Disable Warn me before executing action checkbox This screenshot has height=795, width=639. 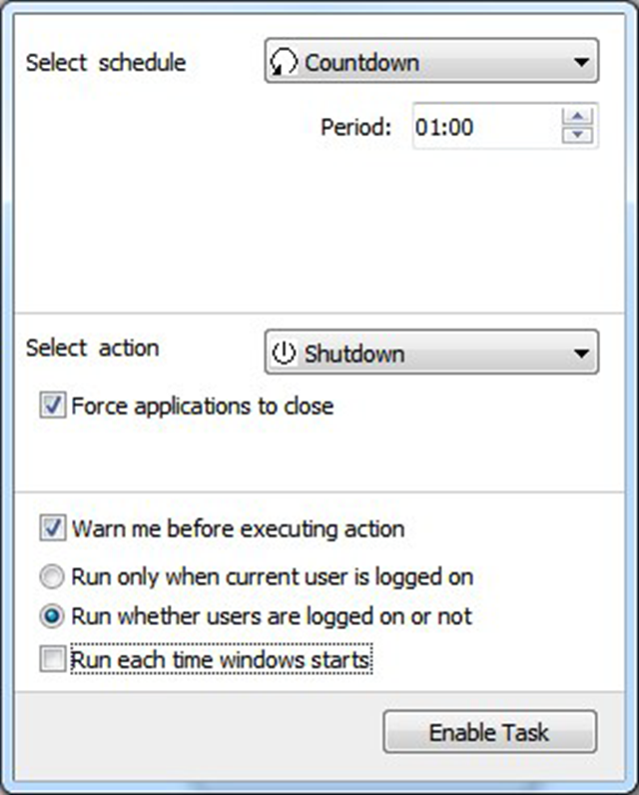[52, 528]
